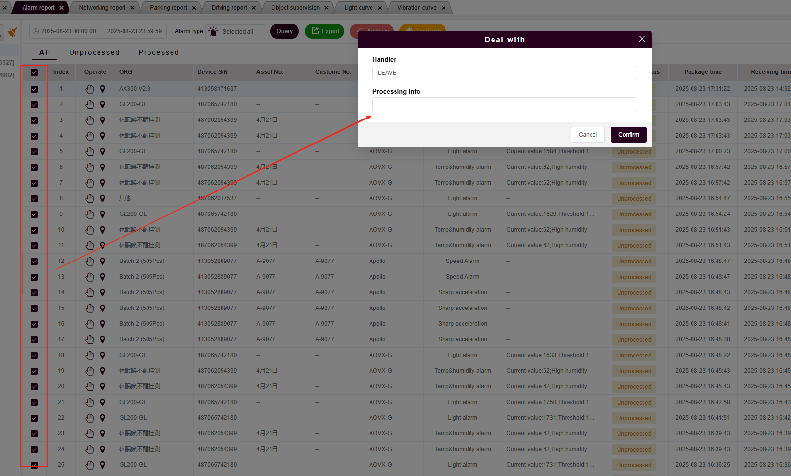Click the hand operate icon in row 1

tap(89, 89)
